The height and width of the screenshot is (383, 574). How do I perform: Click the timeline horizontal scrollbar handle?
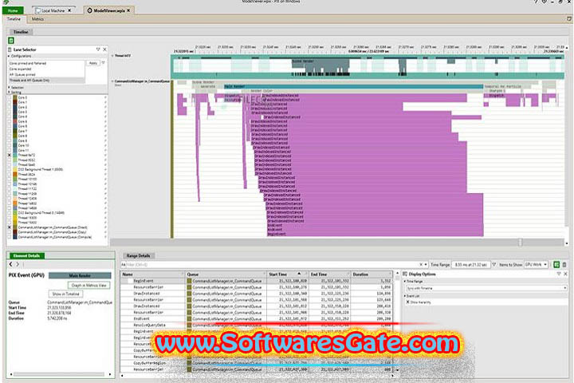[520, 243]
